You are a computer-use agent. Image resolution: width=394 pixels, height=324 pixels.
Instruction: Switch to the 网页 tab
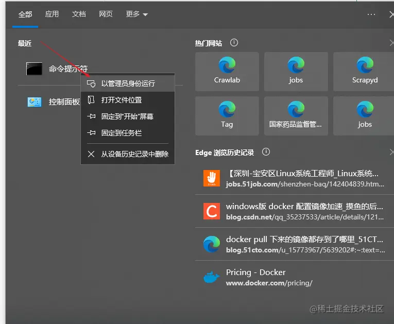click(106, 14)
